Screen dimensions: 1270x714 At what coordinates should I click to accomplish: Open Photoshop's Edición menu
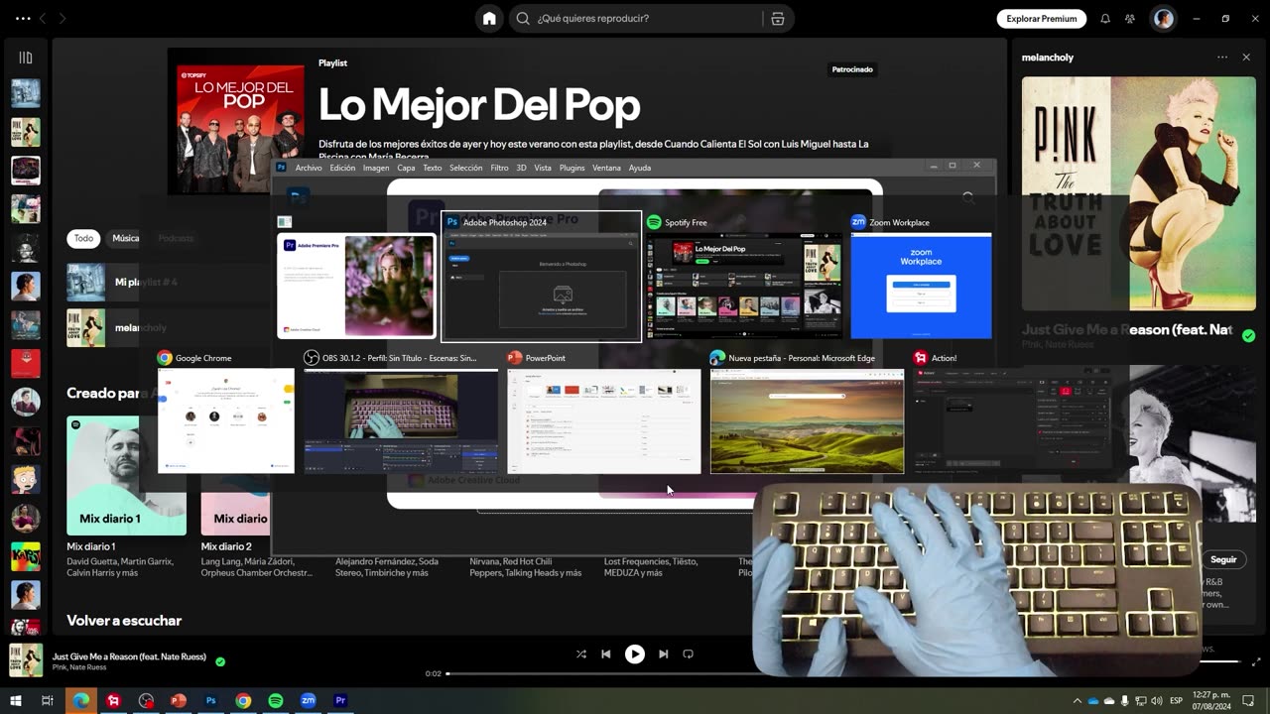click(342, 168)
